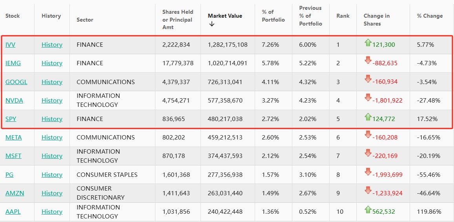The height and width of the screenshot is (222, 454).
Task: Select the SPY market value cell
Action: click(225, 119)
